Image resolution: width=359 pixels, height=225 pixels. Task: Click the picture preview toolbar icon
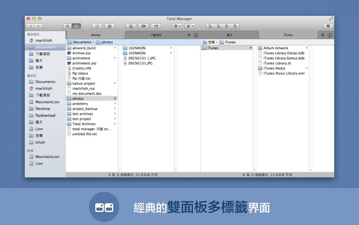click(x=131, y=26)
